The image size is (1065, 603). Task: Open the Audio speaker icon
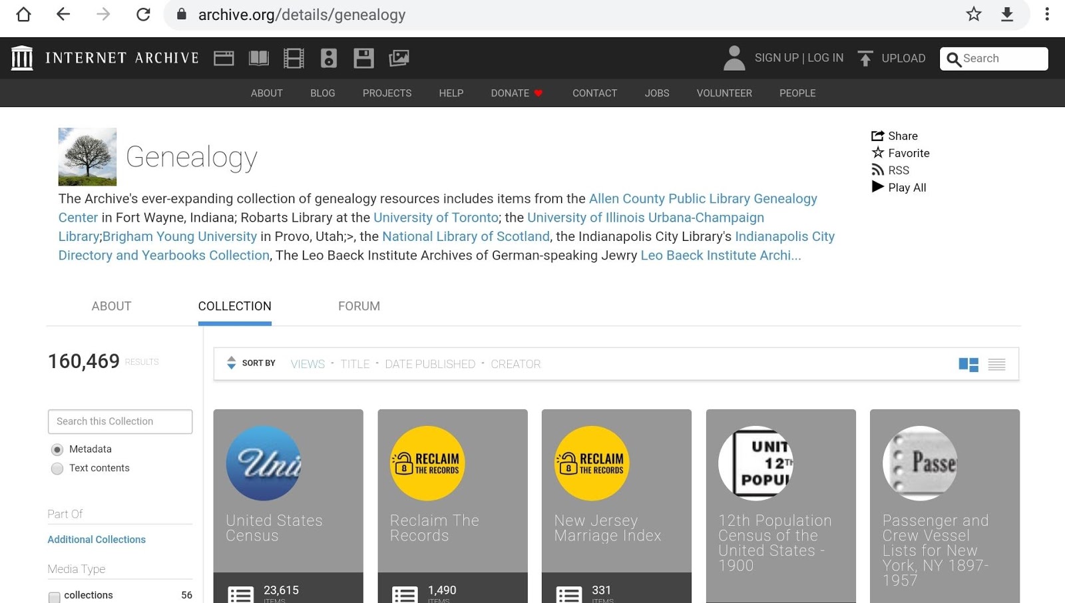329,59
